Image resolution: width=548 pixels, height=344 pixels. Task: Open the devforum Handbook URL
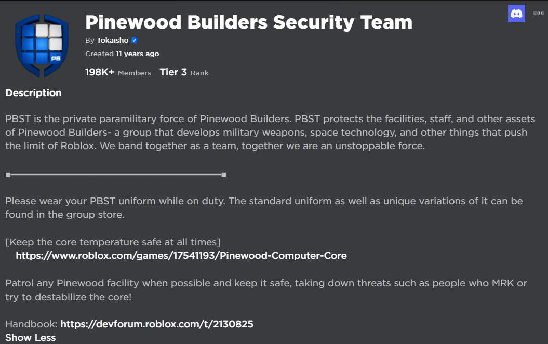pos(156,324)
